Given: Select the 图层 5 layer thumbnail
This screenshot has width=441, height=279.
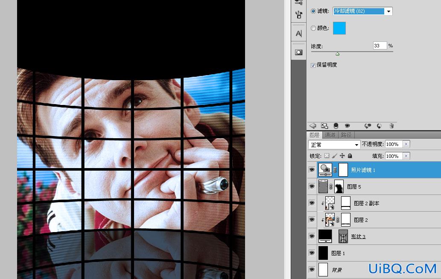Looking at the screenshot, I should pyautogui.click(x=323, y=186).
